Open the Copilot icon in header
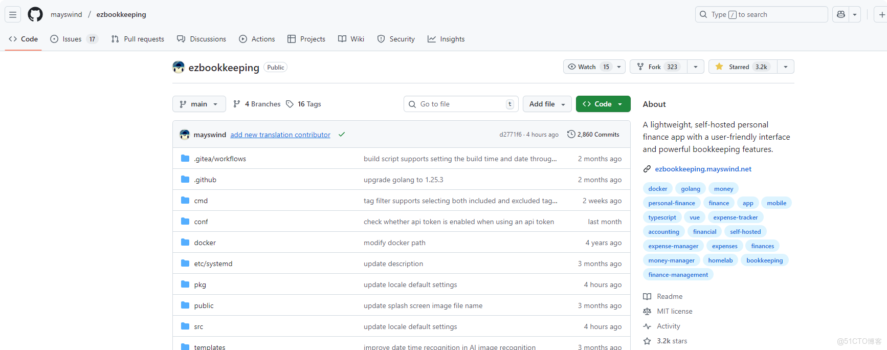Screen dimensions: 887x350 [840, 14]
